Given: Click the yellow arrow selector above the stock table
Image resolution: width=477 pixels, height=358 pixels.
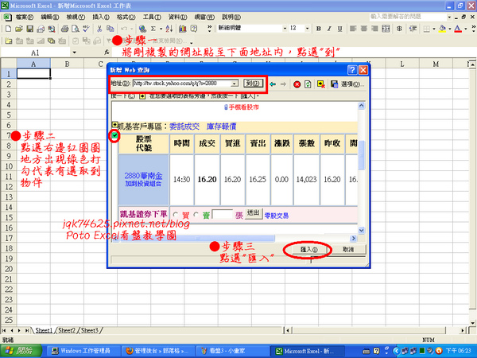Looking at the screenshot, I should (x=114, y=125).
